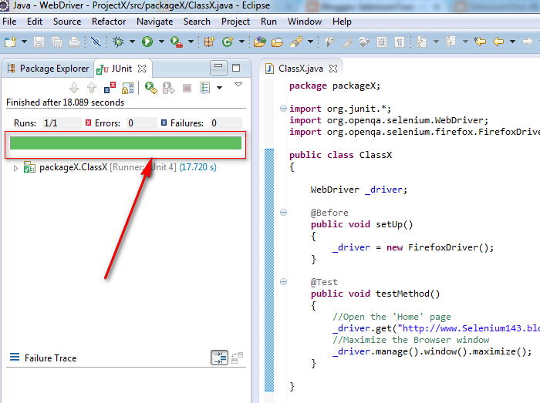Open the Search menu
This screenshot has width=540, height=403.
pyautogui.click(x=197, y=22)
